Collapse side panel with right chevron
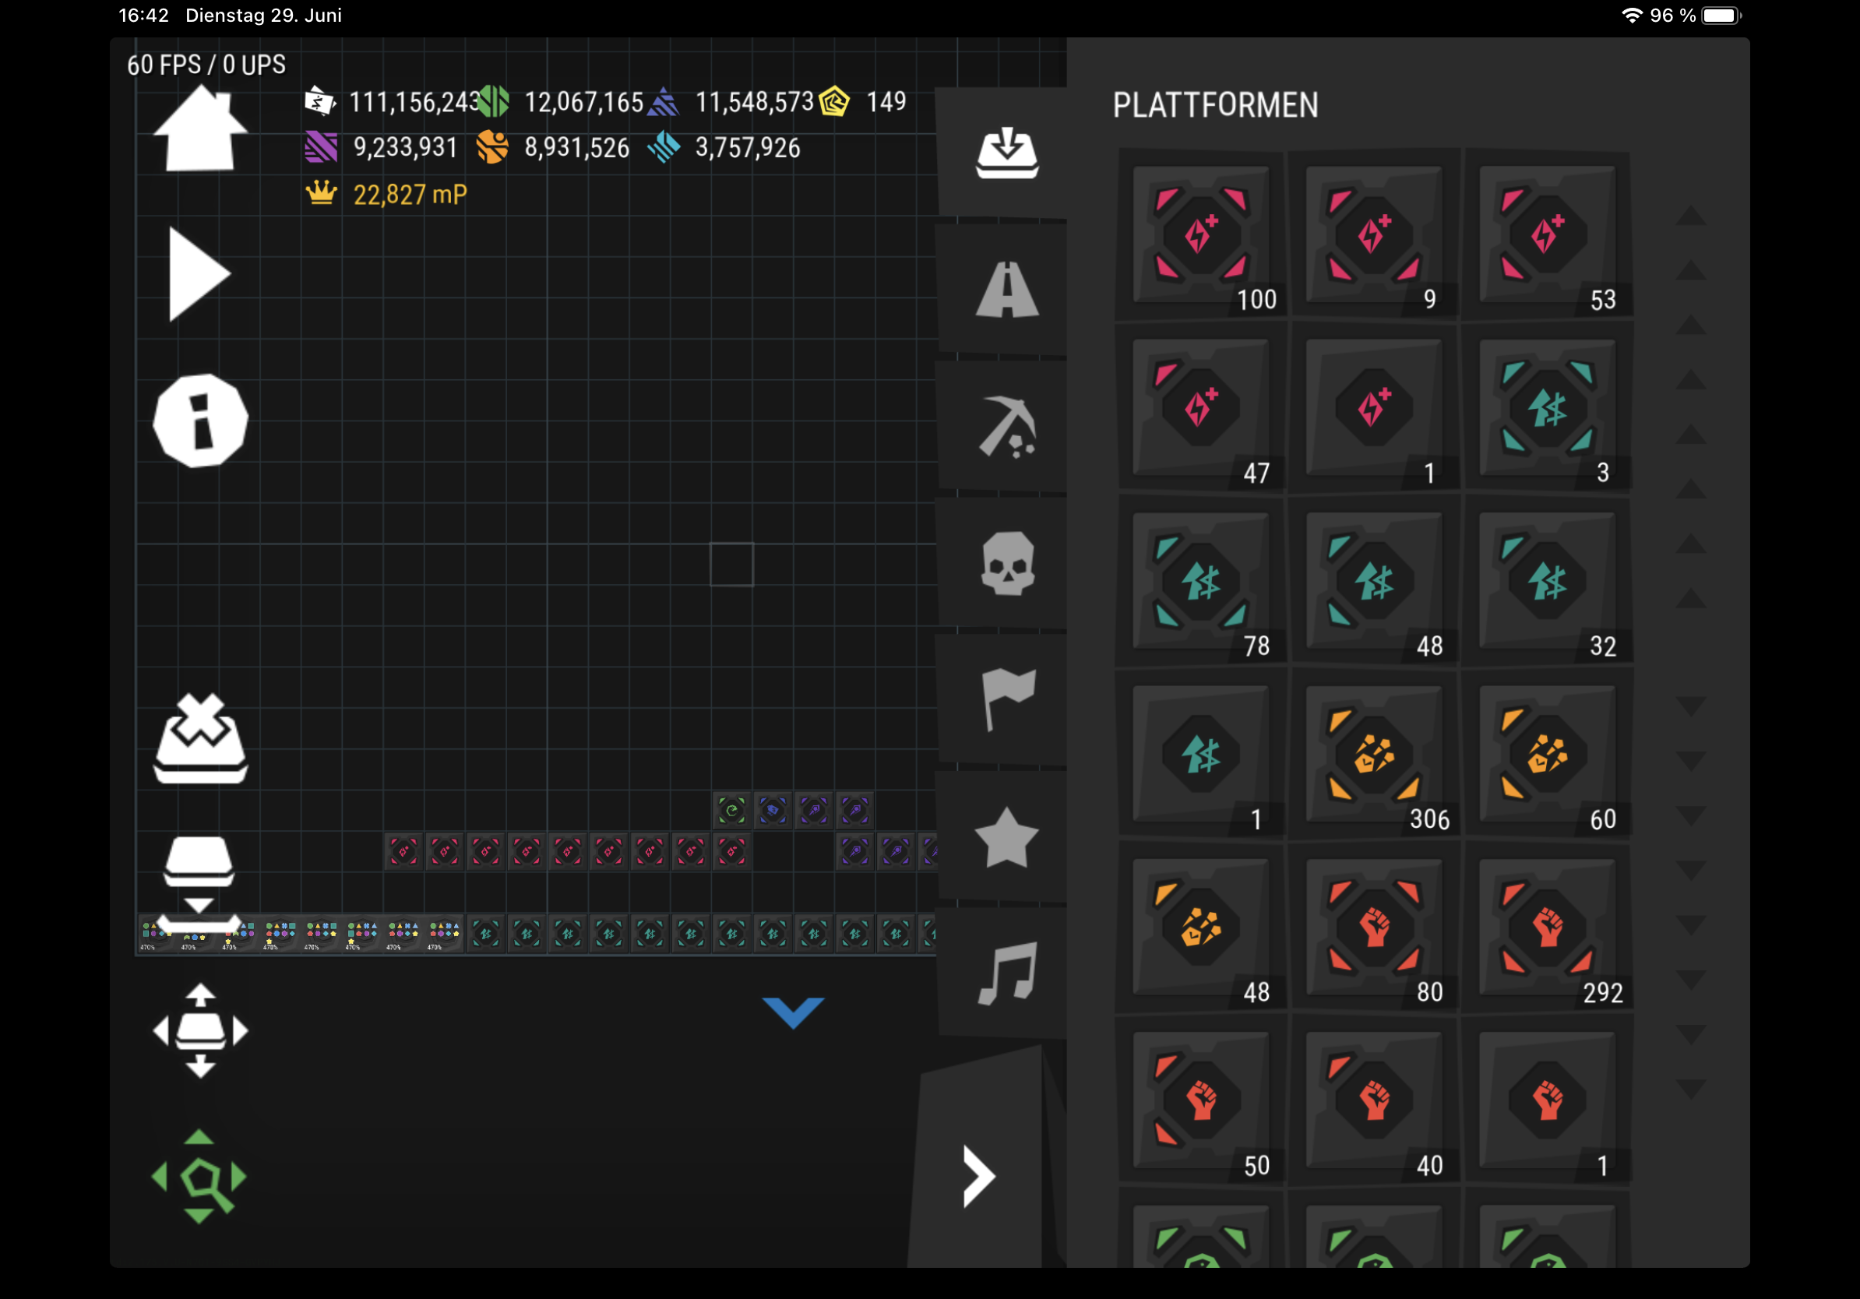The image size is (1860, 1299). [978, 1176]
